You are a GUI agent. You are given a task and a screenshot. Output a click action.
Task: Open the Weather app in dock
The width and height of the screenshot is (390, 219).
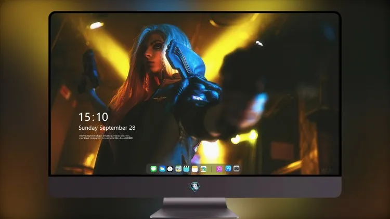point(162,169)
